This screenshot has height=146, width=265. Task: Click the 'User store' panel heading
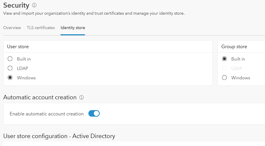tap(18, 46)
